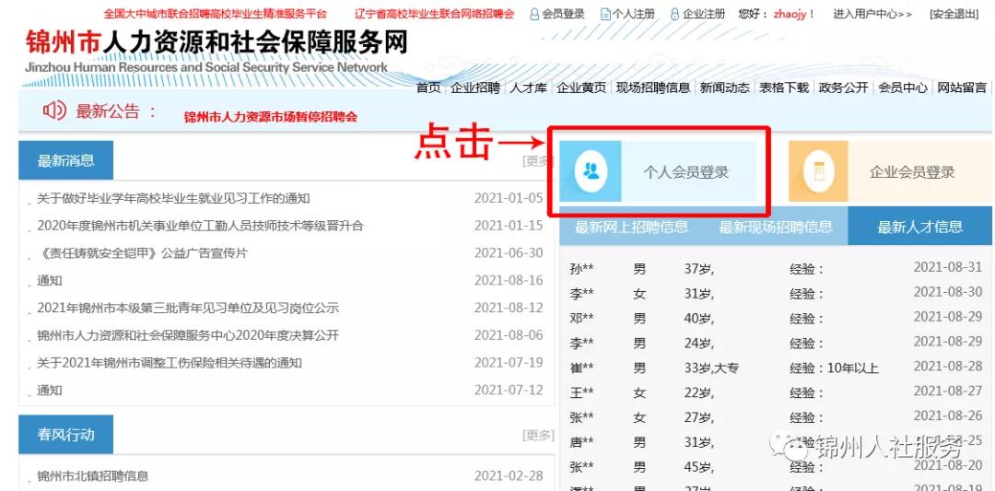Switch to 最新网上招聘信息 tab
995x491 pixels.
click(631, 227)
